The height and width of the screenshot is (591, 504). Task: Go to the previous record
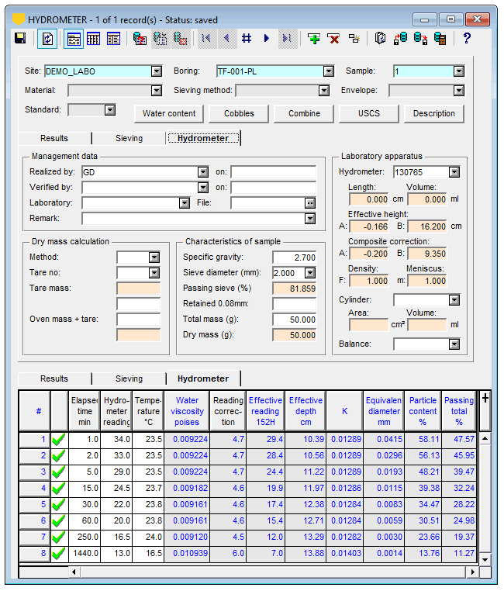(x=226, y=38)
